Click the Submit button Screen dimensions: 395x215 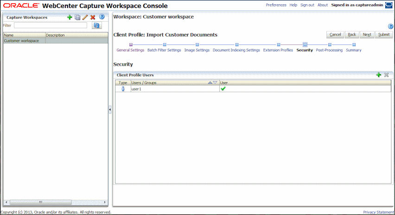[384, 34]
